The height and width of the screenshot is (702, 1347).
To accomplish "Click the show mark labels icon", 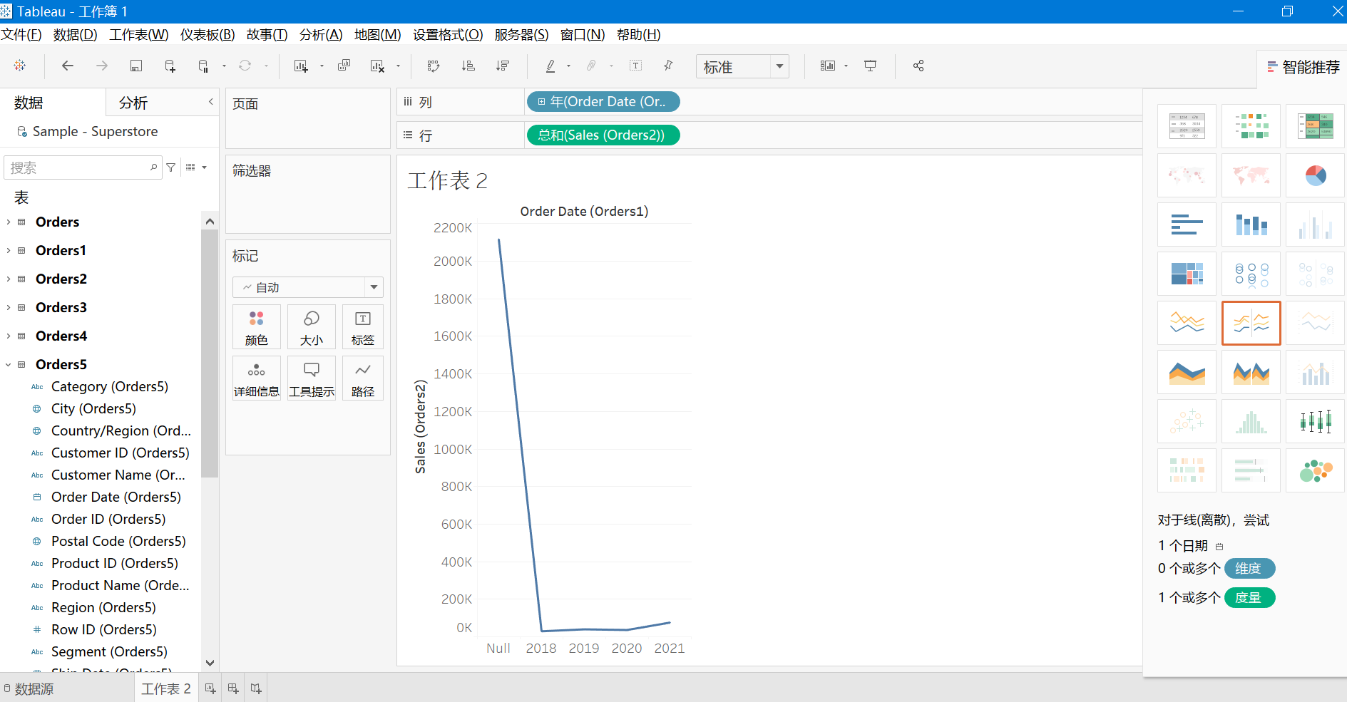I will coord(636,66).
